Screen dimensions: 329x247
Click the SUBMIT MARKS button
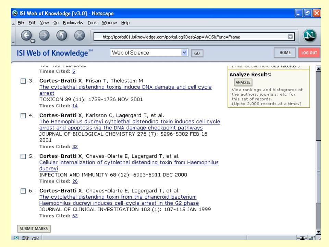pos(34,228)
